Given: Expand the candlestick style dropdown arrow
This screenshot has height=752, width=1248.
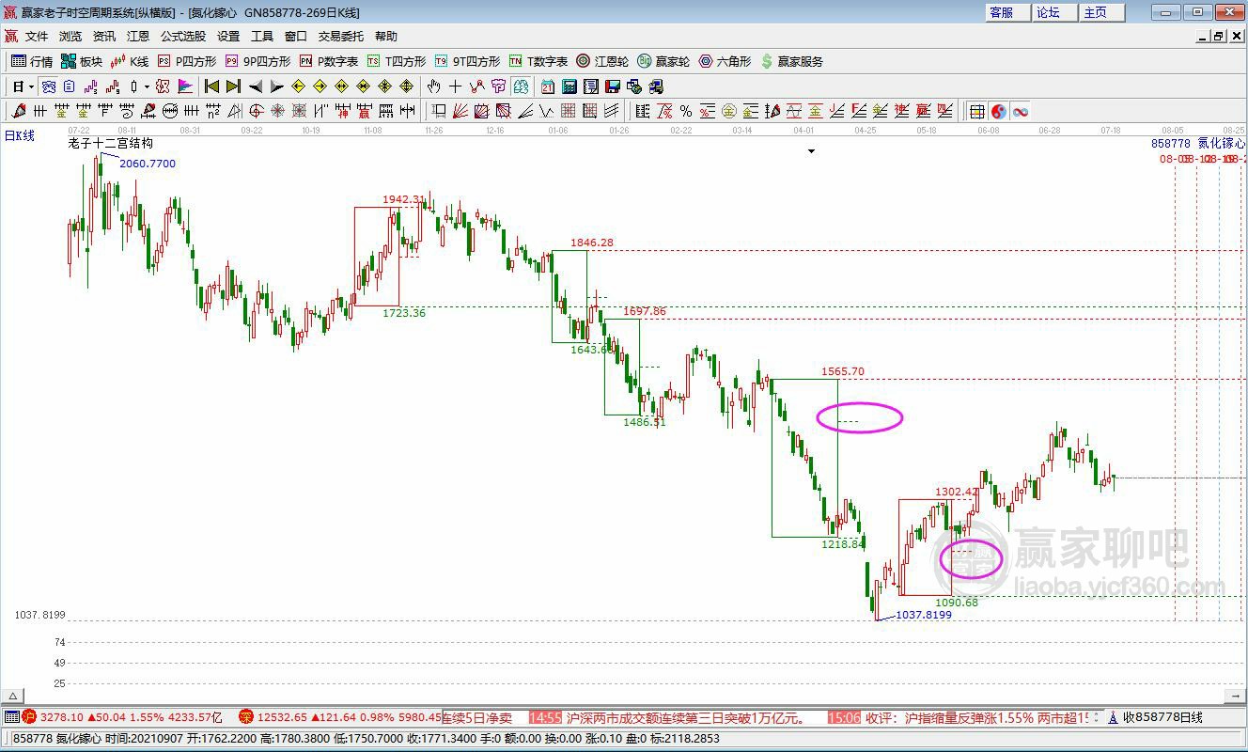Looking at the screenshot, I should tap(147, 86).
